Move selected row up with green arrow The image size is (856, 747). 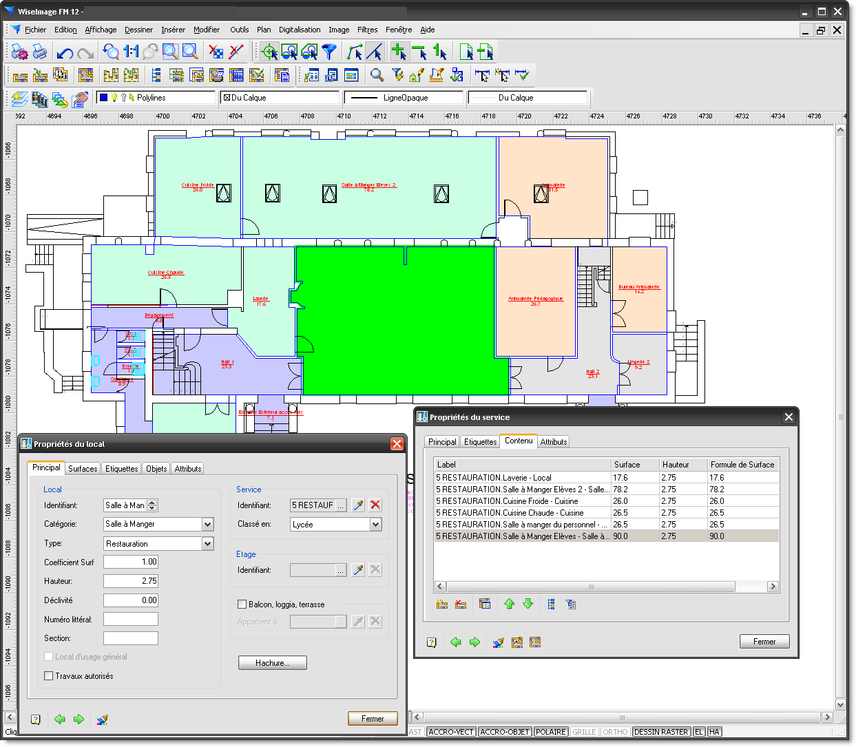click(509, 604)
